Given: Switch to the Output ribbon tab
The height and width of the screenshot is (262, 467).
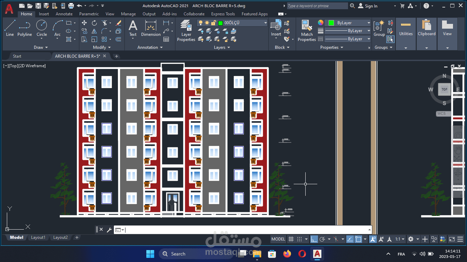Looking at the screenshot, I should click(x=149, y=14).
